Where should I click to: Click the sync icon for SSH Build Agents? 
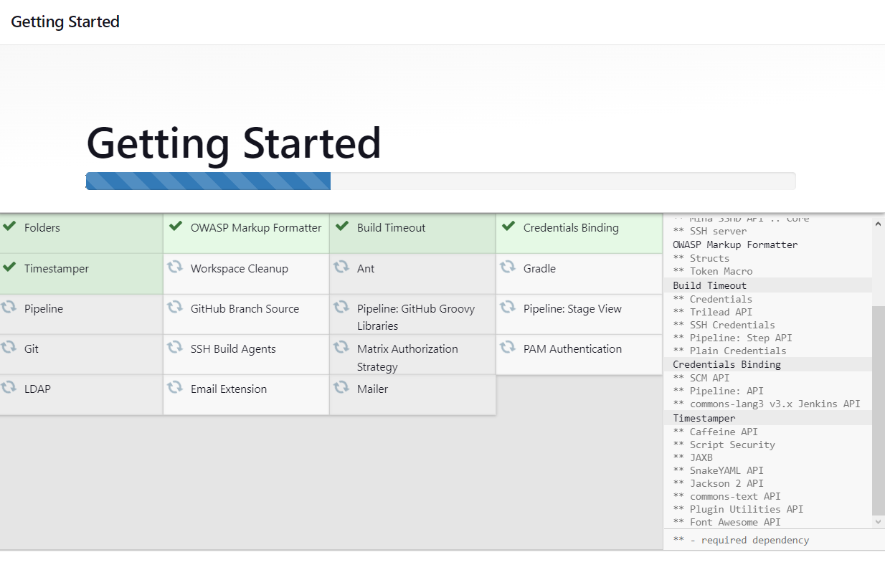(x=175, y=348)
